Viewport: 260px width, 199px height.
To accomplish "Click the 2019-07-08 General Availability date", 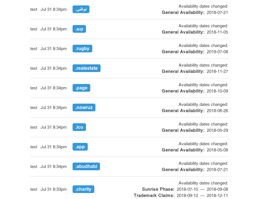I will 217,52.
